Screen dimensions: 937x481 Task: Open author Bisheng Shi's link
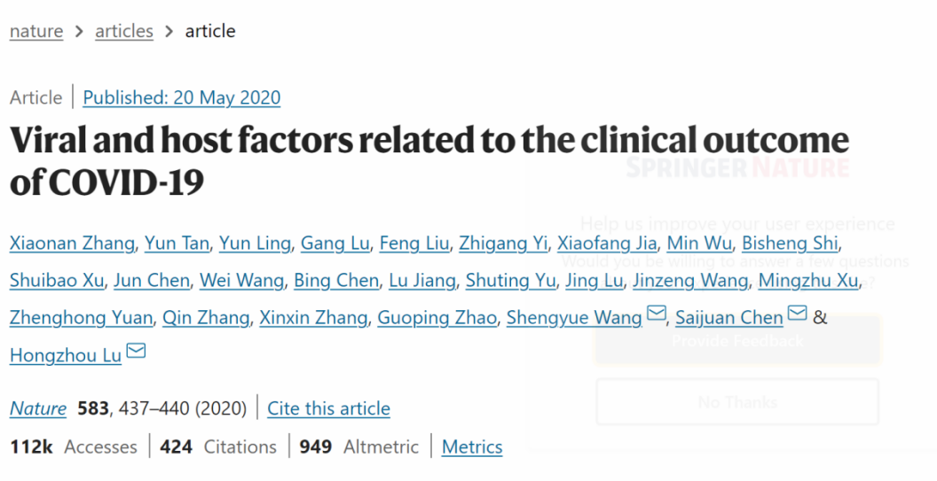pyautogui.click(x=791, y=244)
